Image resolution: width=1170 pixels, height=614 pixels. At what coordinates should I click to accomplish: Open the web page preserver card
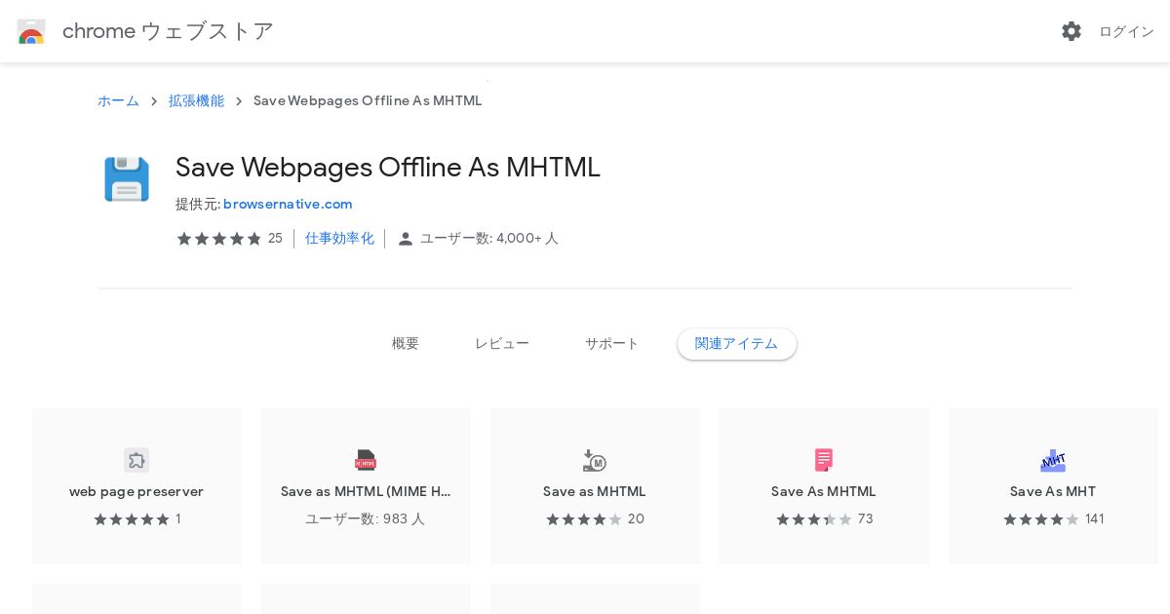pos(136,486)
